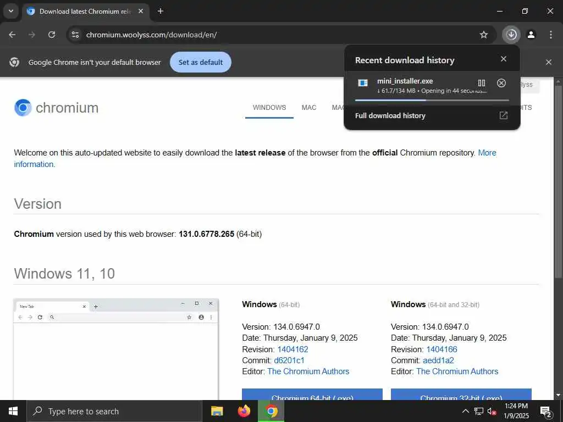This screenshot has height=422, width=563.
Task: Reload the page
Action: click(x=52, y=35)
